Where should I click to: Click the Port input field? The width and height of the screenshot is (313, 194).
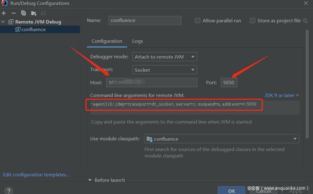[229, 82]
